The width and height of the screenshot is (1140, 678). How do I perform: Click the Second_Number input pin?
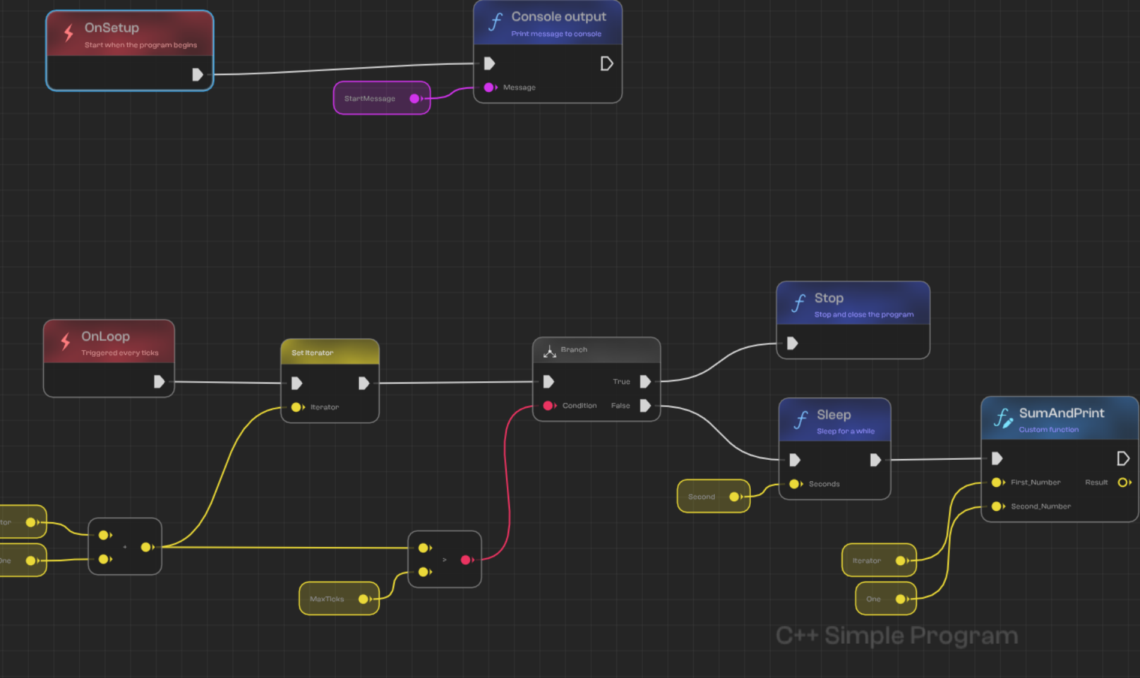[x=997, y=507]
